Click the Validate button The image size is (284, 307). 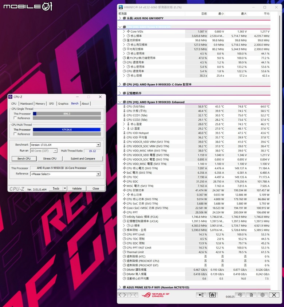click(77, 189)
